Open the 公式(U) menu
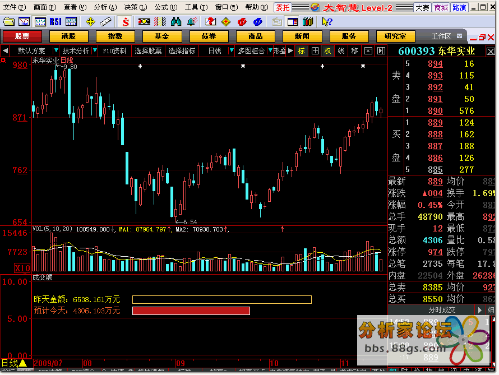 [x=166, y=7]
